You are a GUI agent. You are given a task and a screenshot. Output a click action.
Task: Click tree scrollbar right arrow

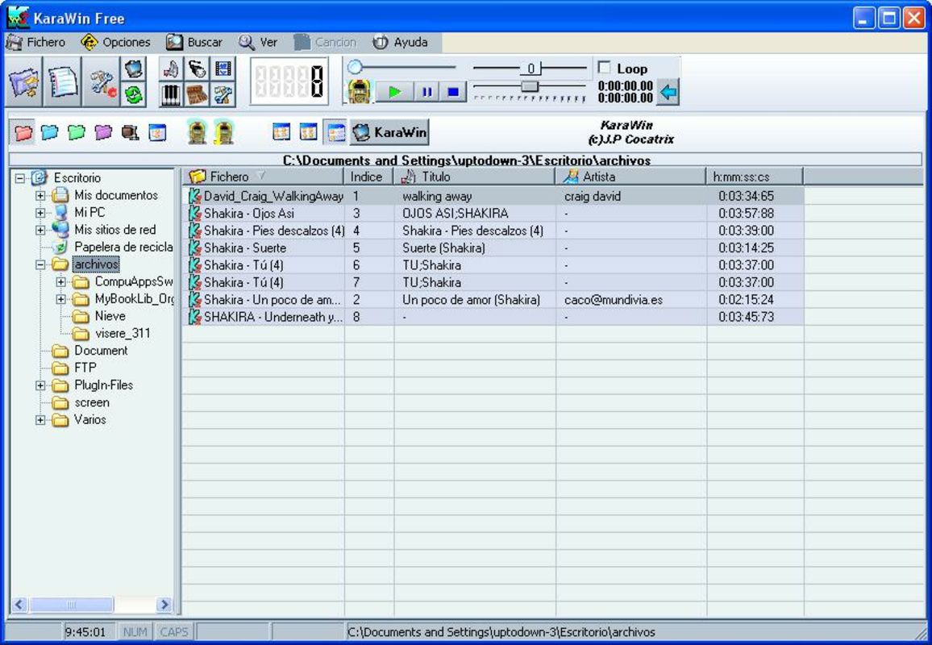pos(164,605)
